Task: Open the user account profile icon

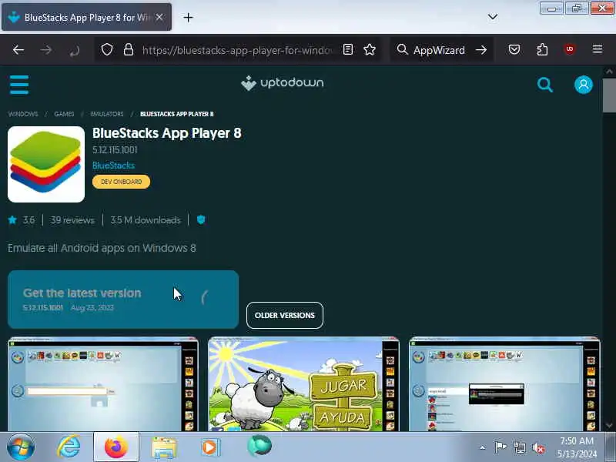Action: click(x=584, y=85)
